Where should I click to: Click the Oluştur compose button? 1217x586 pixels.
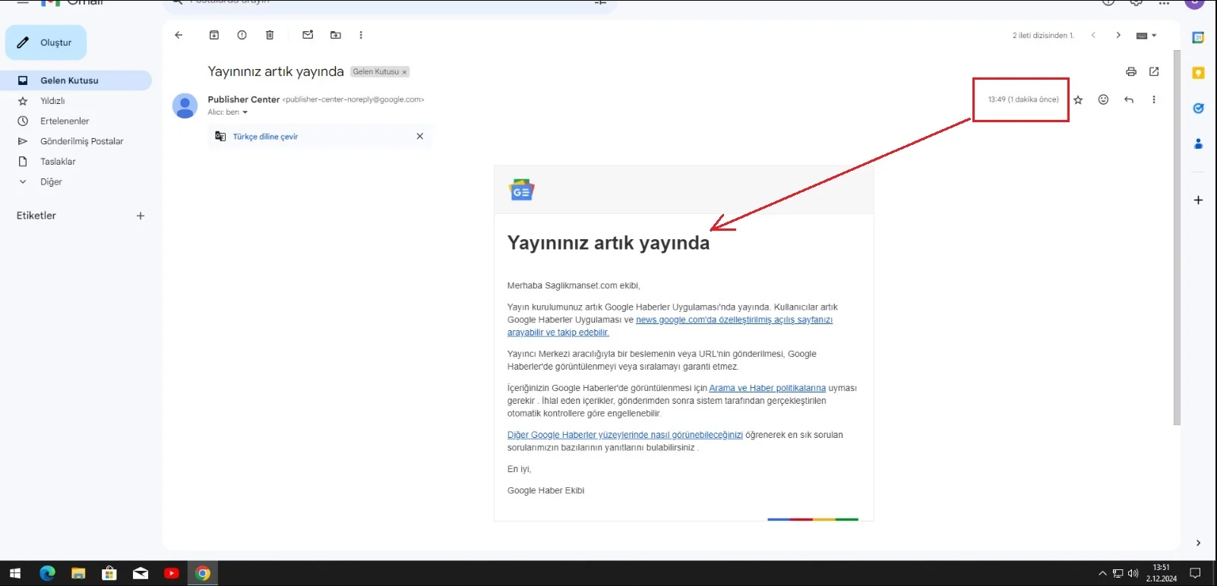[46, 43]
